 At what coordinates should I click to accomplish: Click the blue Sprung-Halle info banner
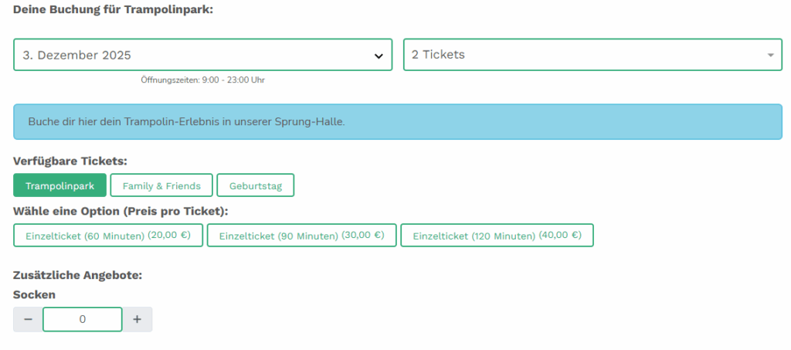397,122
